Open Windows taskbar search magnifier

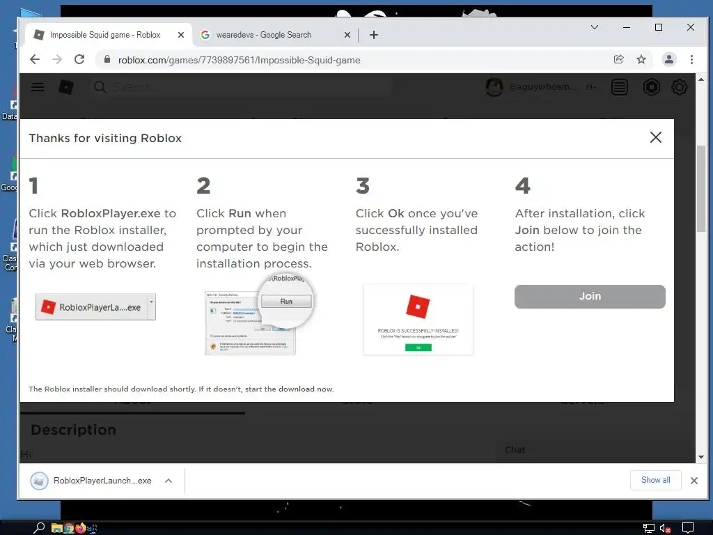point(39,528)
